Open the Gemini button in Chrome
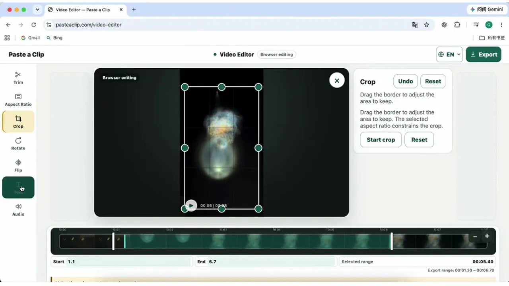The height and width of the screenshot is (286, 509). pos(486,10)
